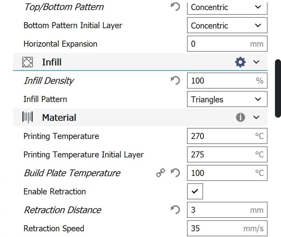Reset the Retraction Distance value
This screenshot has height=237, width=281.
coord(175,210)
